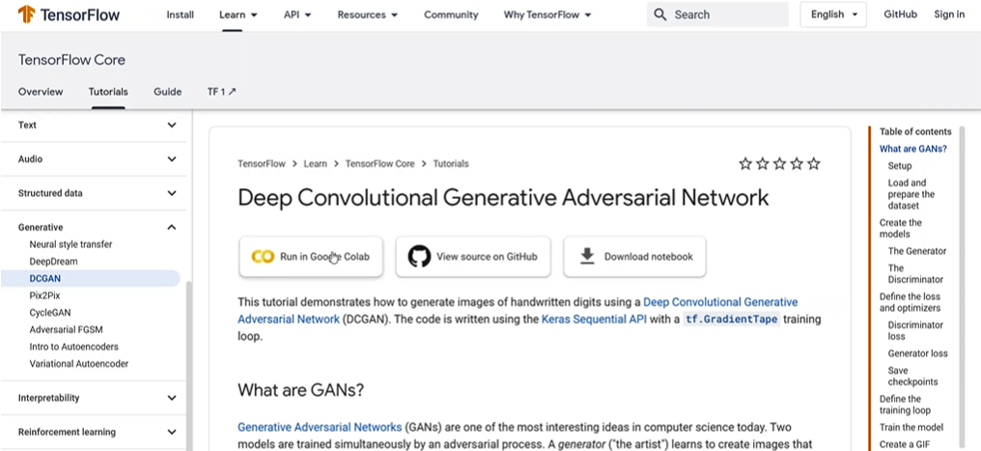Open the English language selector
981x451 pixels.
click(833, 14)
